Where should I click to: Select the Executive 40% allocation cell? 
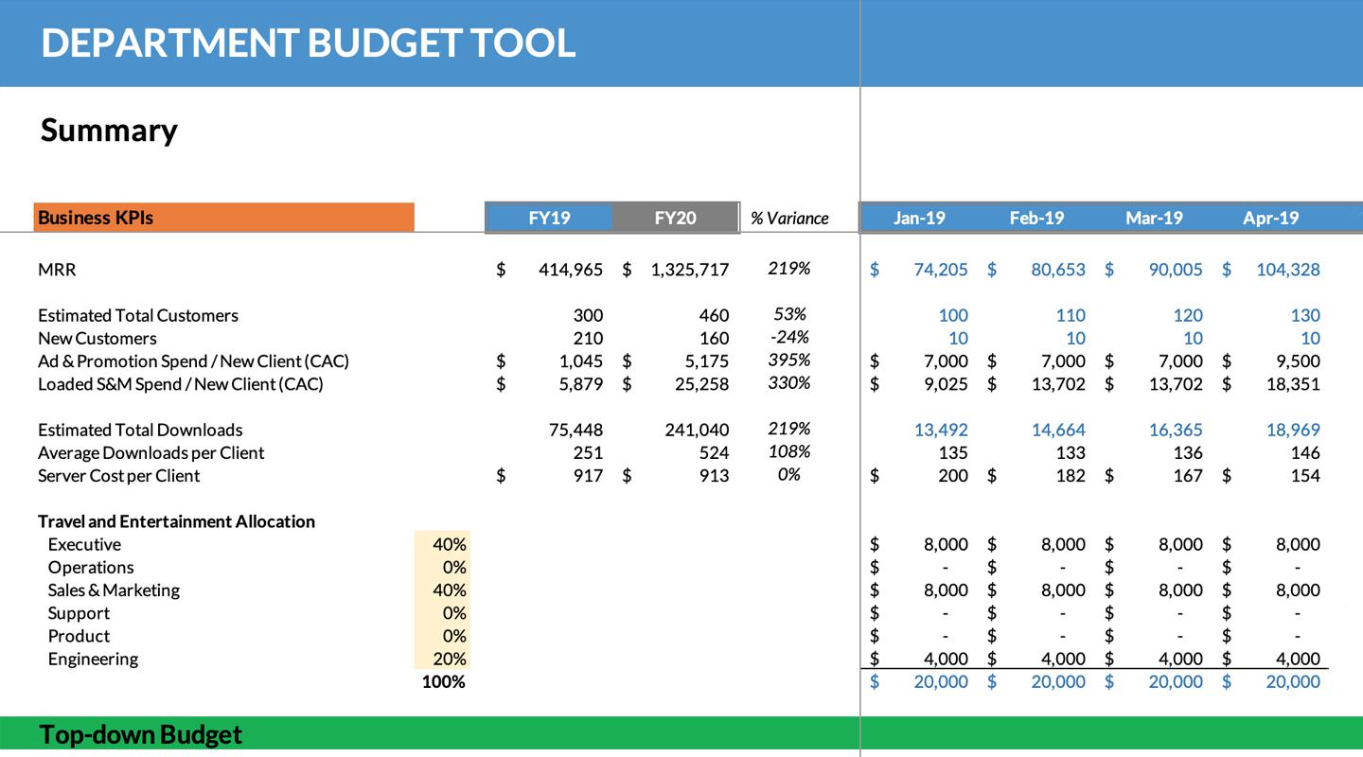pyautogui.click(x=442, y=544)
